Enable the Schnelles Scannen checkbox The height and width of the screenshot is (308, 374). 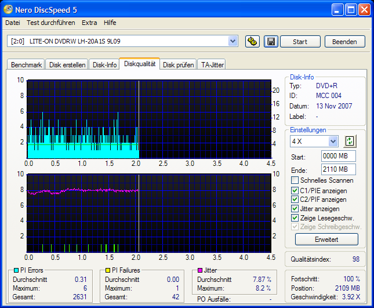tap(295, 180)
